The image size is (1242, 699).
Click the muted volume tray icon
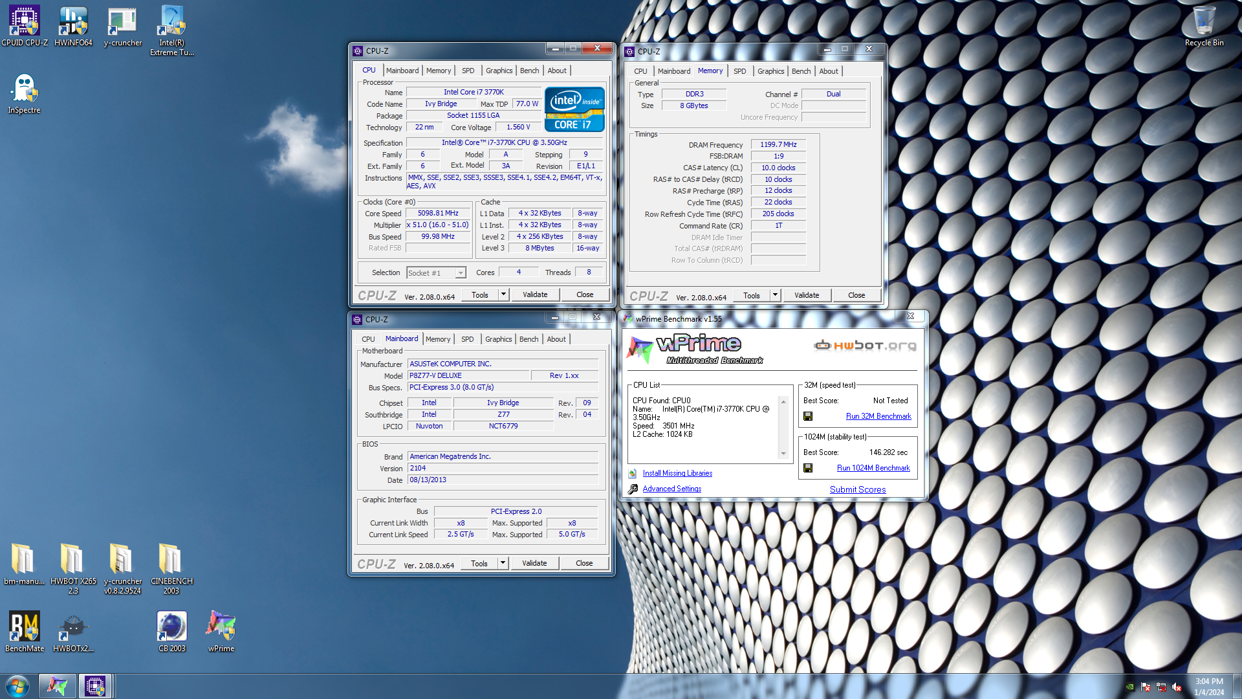tap(1177, 687)
